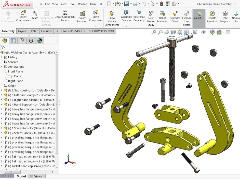Toggle Show Hidden Components
This screenshot has width=240, height=179.
tap(112, 15)
